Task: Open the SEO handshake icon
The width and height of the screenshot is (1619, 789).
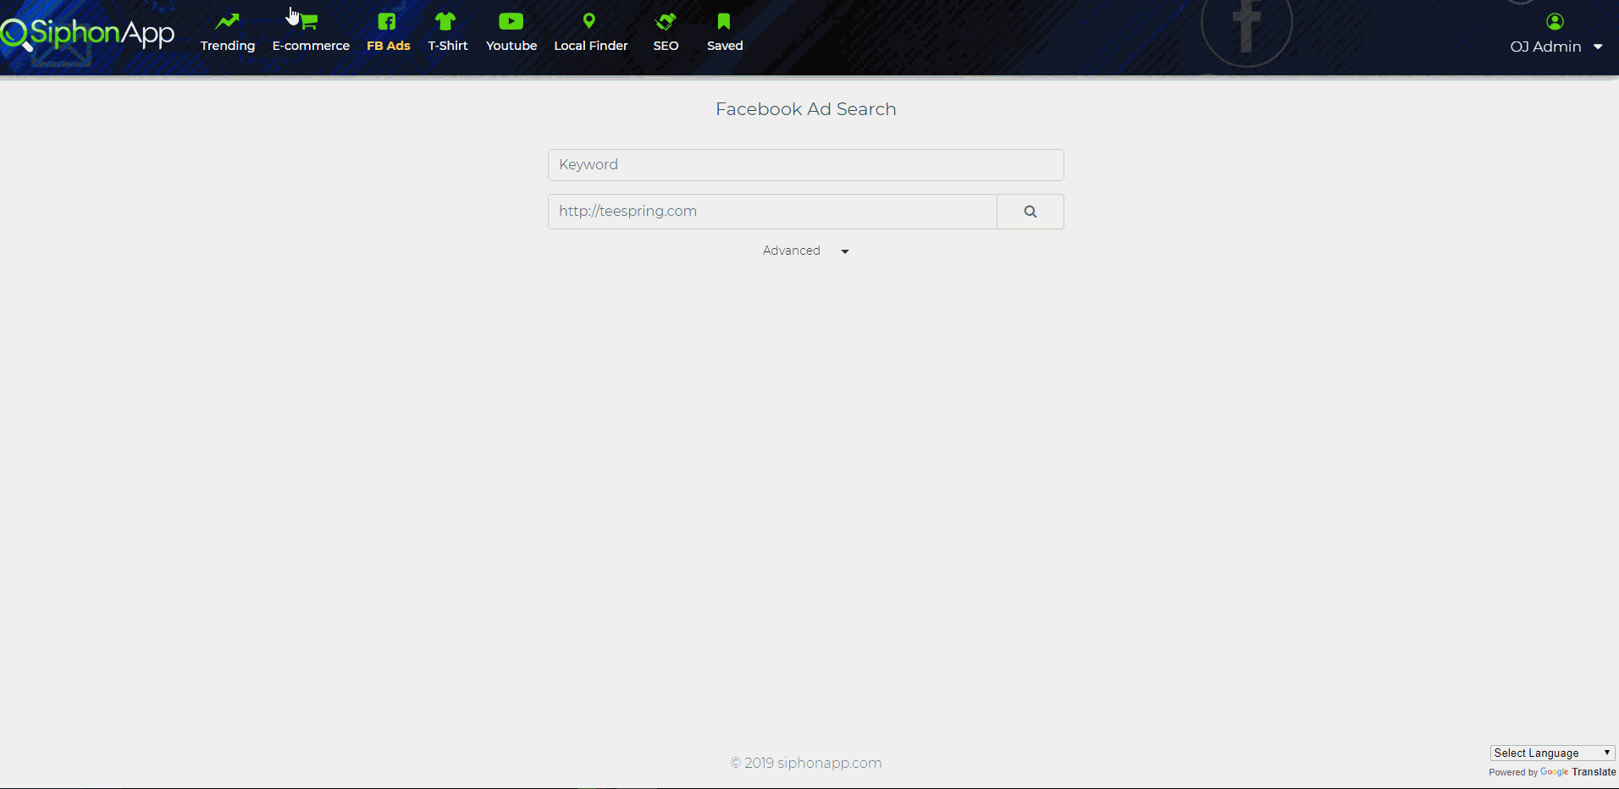Action: point(666,21)
